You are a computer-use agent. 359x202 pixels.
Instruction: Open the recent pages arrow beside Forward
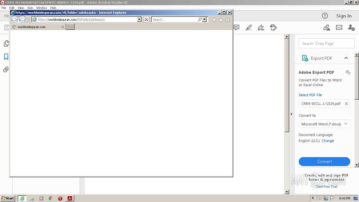28,20
